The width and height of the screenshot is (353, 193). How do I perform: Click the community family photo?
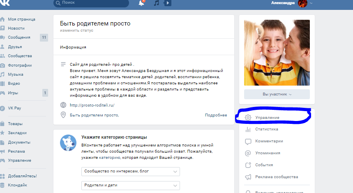click(277, 53)
